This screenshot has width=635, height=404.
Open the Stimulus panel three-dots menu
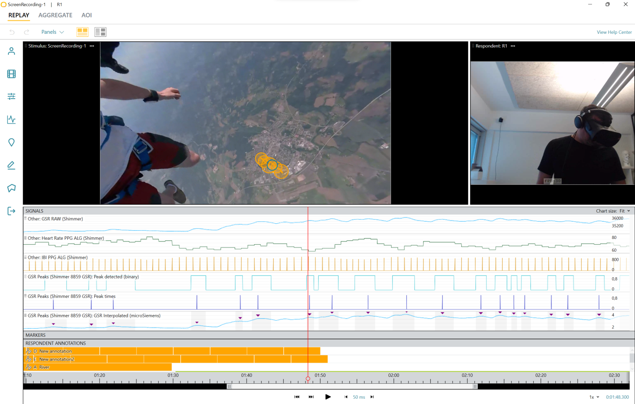pos(92,46)
